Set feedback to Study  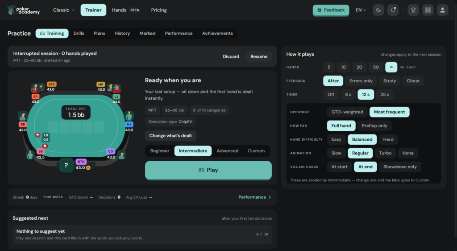pos(389,81)
